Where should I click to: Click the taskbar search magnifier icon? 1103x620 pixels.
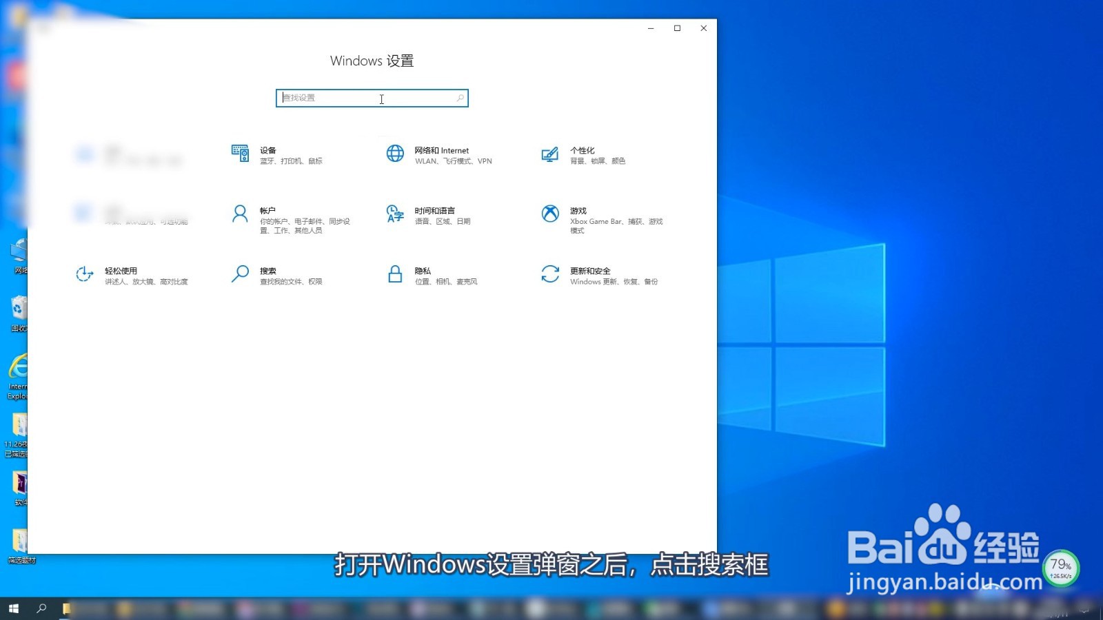(41, 608)
